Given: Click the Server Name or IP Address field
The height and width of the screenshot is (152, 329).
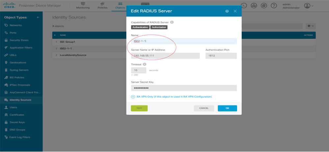Looking at the screenshot, I should coord(165,56).
